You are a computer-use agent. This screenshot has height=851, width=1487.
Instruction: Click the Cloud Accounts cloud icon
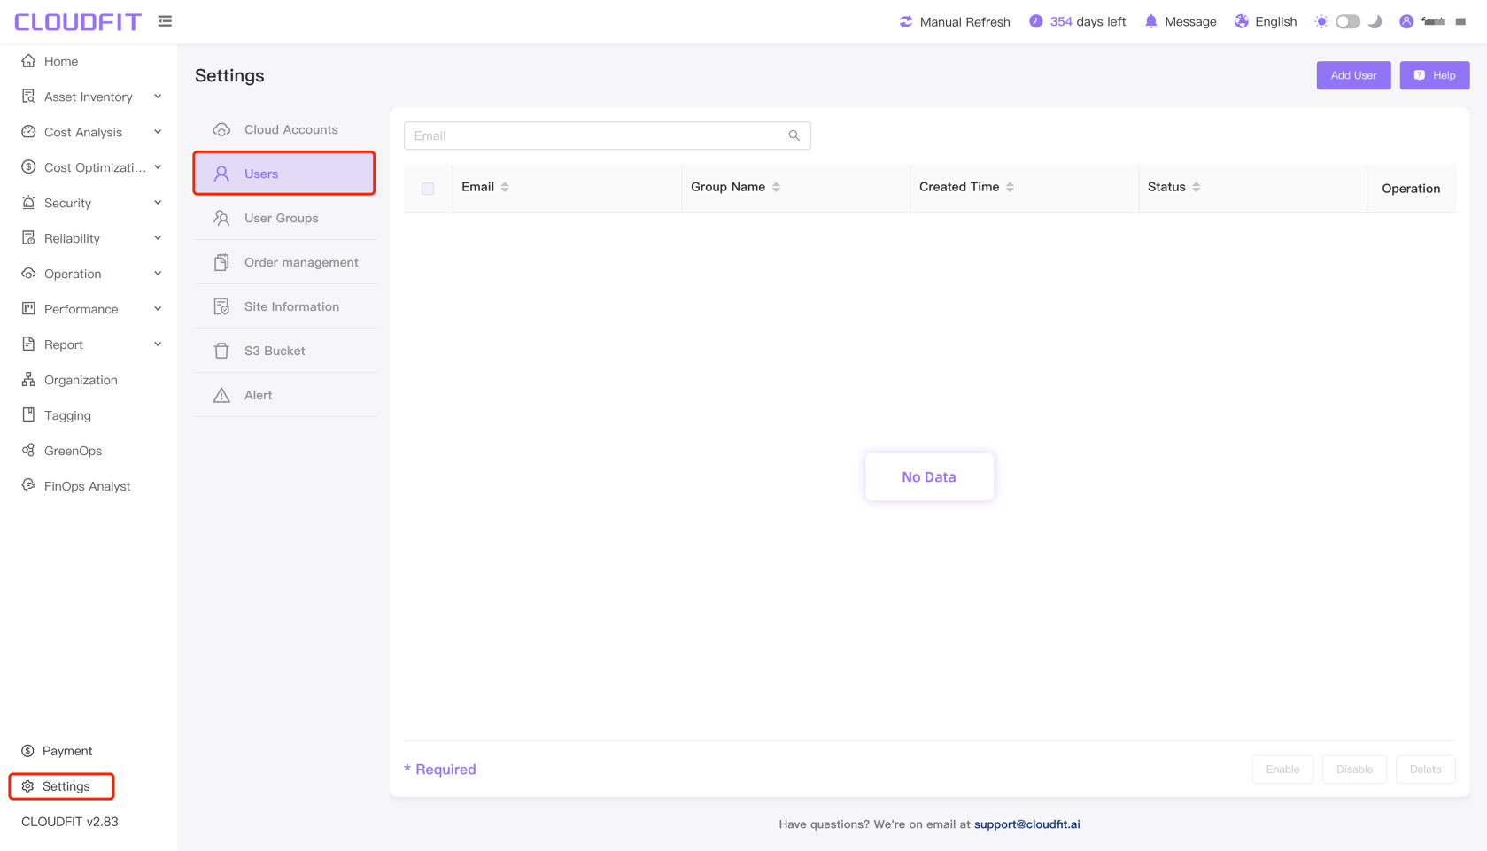[221, 129]
